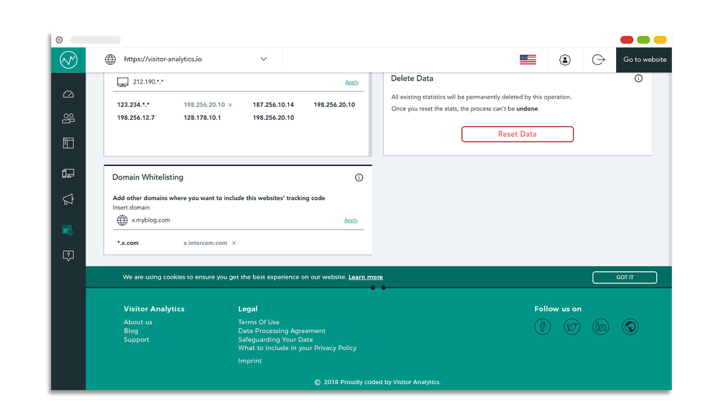Expand the website URL dropdown chevron

(x=263, y=59)
